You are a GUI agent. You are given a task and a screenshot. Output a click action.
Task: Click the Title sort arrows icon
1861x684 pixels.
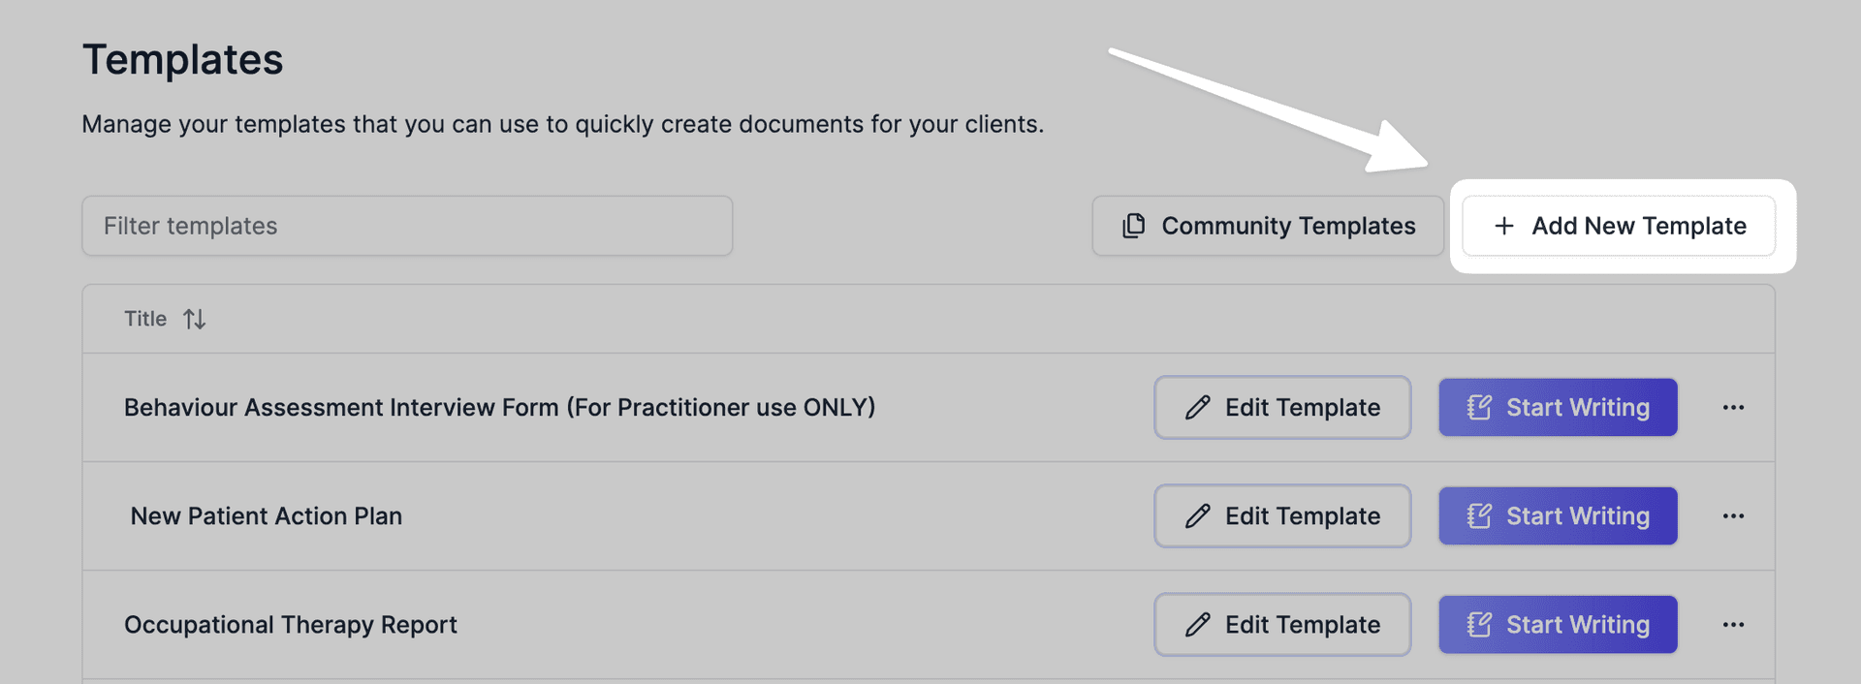[x=195, y=319]
